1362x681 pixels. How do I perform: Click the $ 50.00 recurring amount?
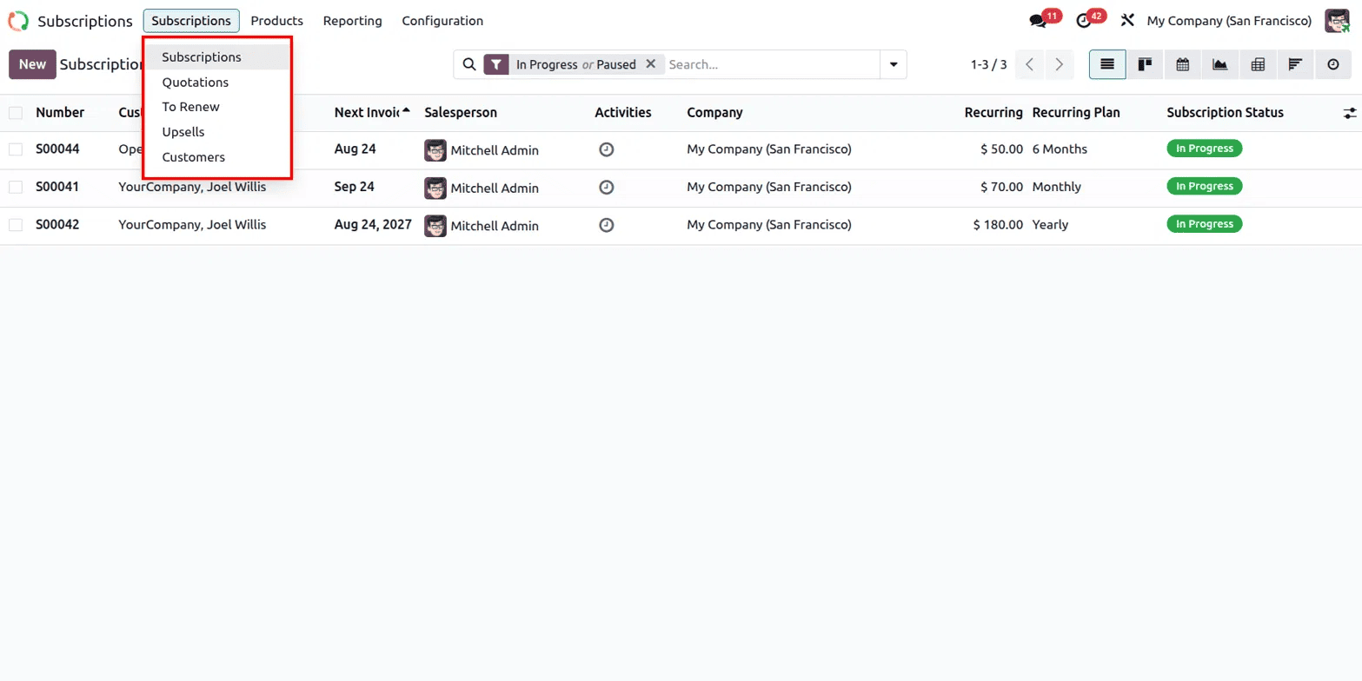1001,149
